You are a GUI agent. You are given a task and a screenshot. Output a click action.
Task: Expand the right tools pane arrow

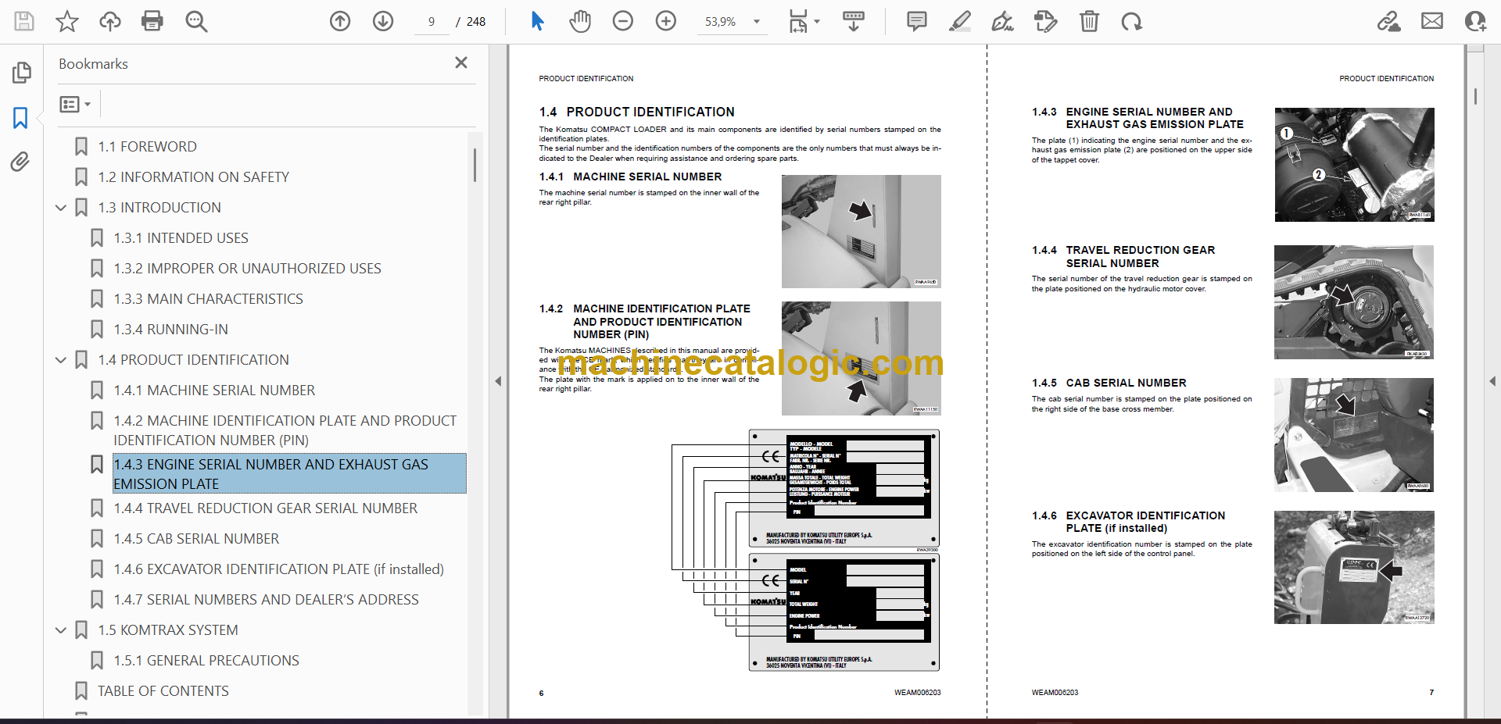coord(1492,381)
